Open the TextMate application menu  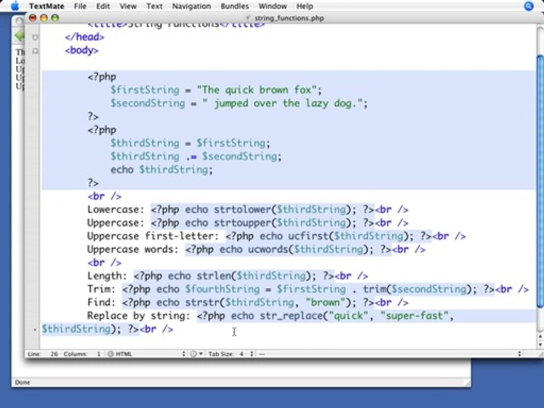(46, 6)
